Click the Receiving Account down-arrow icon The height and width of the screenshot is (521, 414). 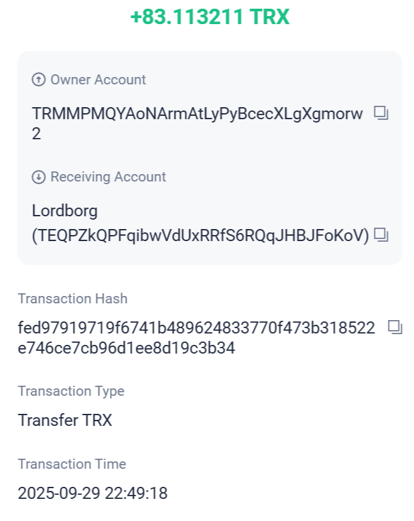coord(39,177)
